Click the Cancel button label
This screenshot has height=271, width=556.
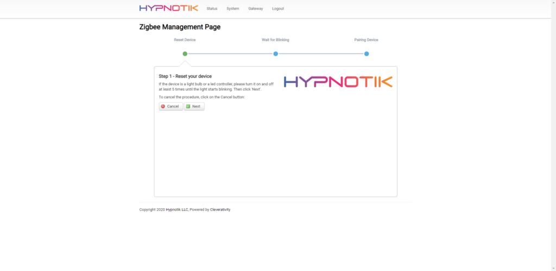coord(173,106)
